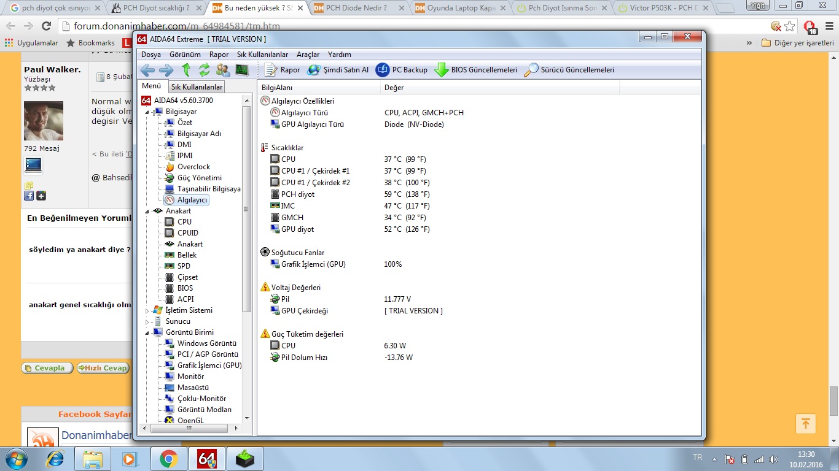The image size is (839, 471).
Task: Click the users icon in AIDA64 toolbar
Action: point(223,70)
